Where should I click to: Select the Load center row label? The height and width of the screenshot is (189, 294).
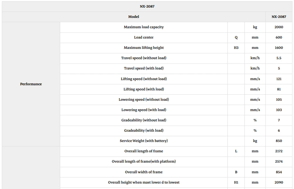click(144, 38)
